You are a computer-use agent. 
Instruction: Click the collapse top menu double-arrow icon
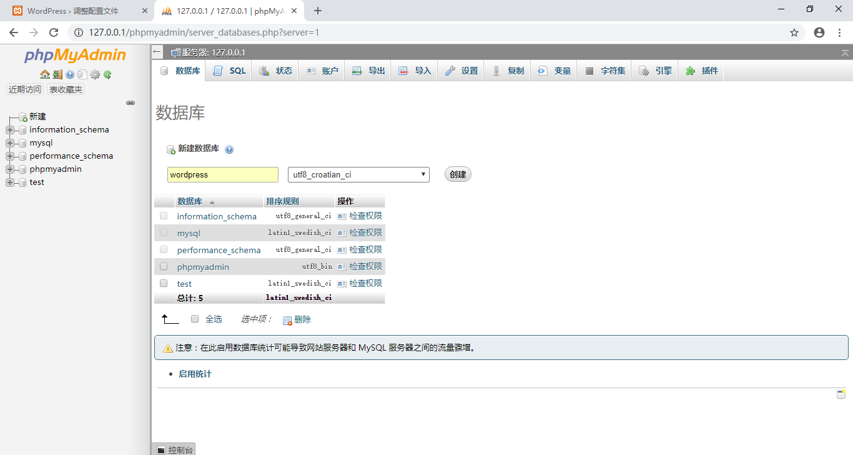[845, 53]
